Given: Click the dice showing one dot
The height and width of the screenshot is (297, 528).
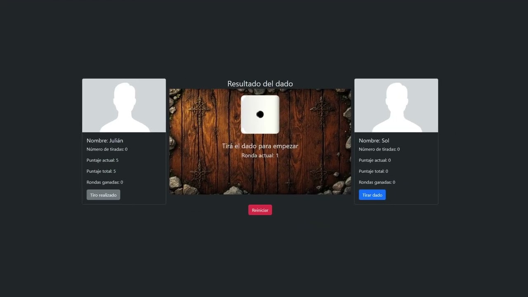Looking at the screenshot, I should coord(260,114).
